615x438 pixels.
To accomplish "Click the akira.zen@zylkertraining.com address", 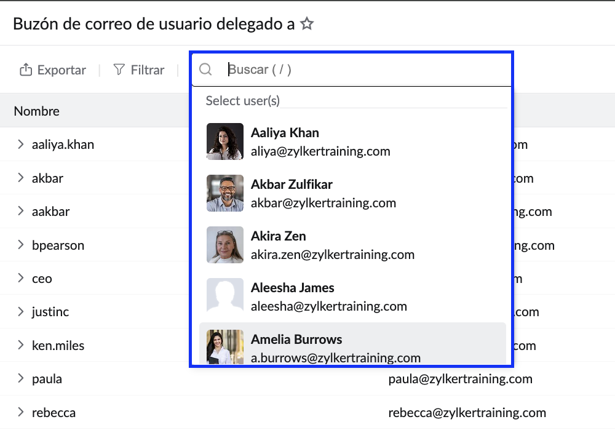I will [333, 254].
